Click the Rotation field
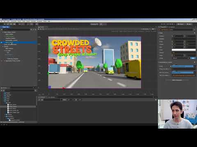 pyautogui.click(x=184, y=39)
